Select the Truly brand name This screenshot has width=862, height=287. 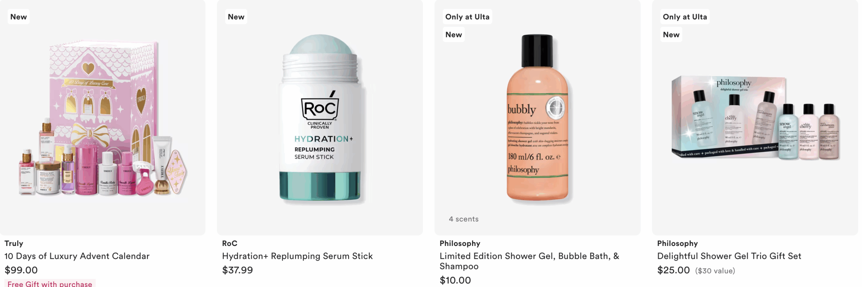14,243
